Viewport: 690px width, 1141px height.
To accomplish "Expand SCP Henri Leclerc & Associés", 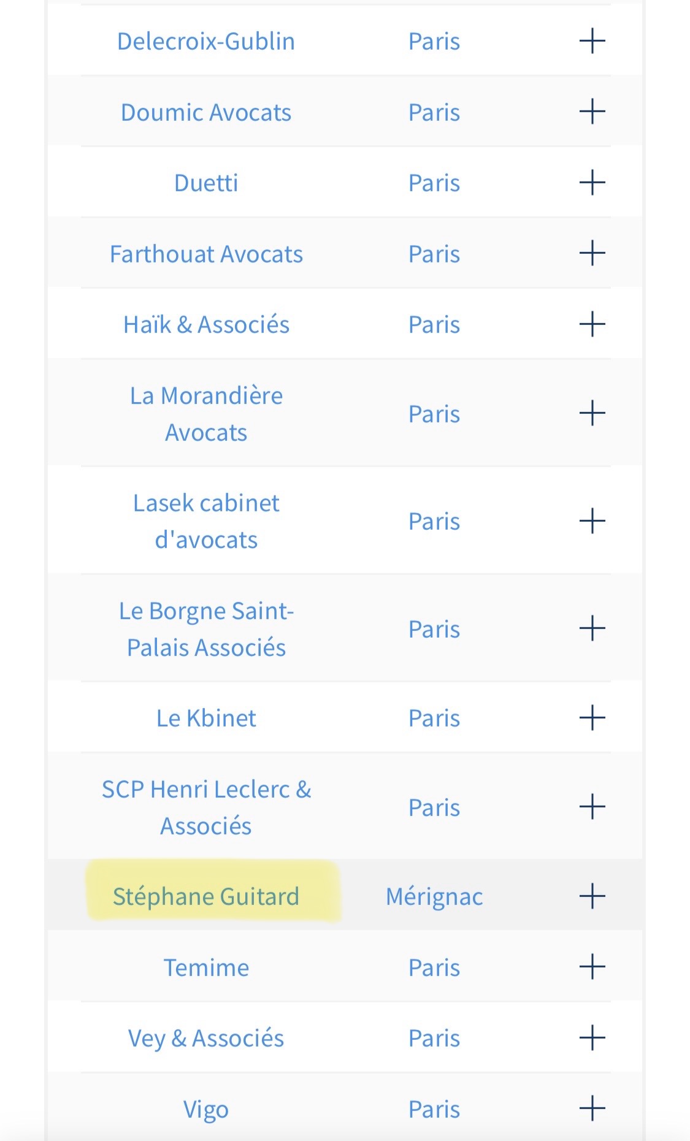I will click(x=592, y=807).
